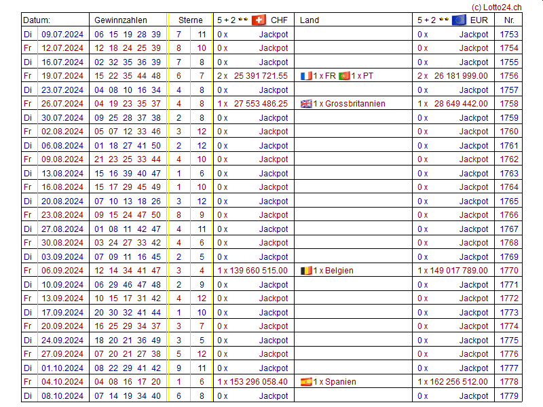Click the EUR prize amount 162 256 512.00
The width and height of the screenshot is (543, 407).
click(x=457, y=382)
